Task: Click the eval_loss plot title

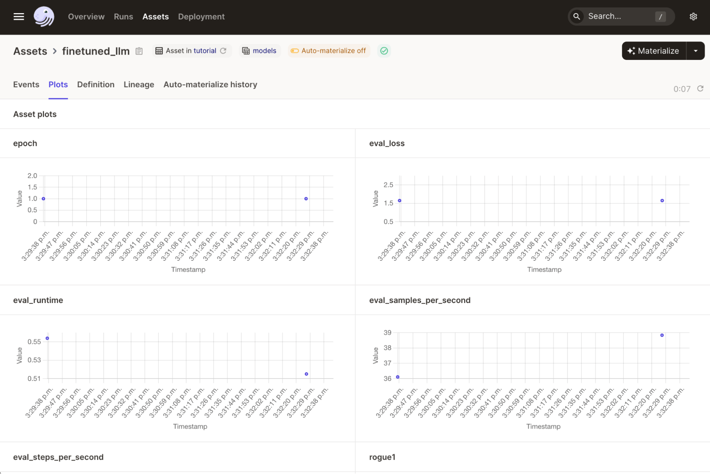Action: pyautogui.click(x=387, y=143)
